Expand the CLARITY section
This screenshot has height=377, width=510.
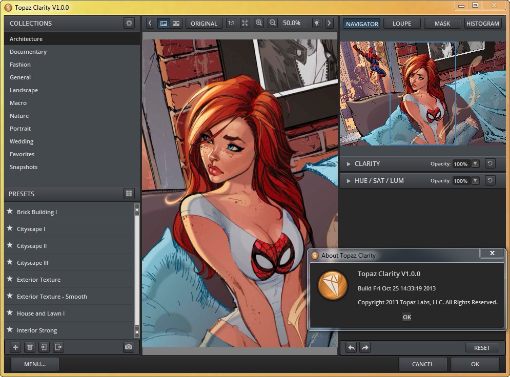click(x=349, y=164)
